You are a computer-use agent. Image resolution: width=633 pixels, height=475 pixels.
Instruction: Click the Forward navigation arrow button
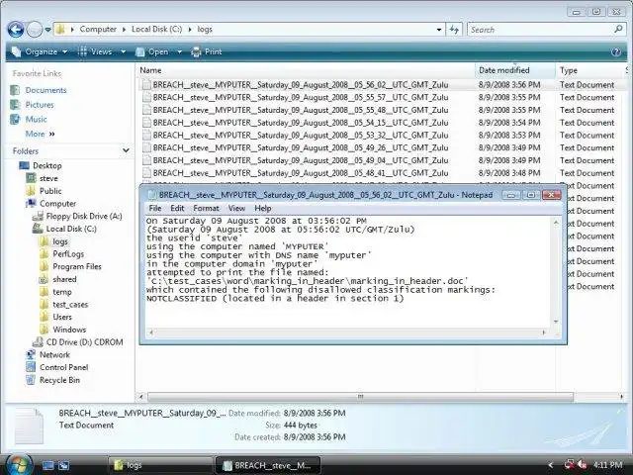coord(35,30)
